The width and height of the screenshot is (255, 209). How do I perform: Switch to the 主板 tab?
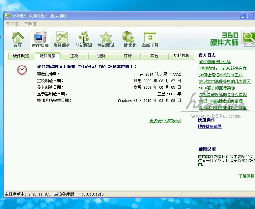coord(74,56)
